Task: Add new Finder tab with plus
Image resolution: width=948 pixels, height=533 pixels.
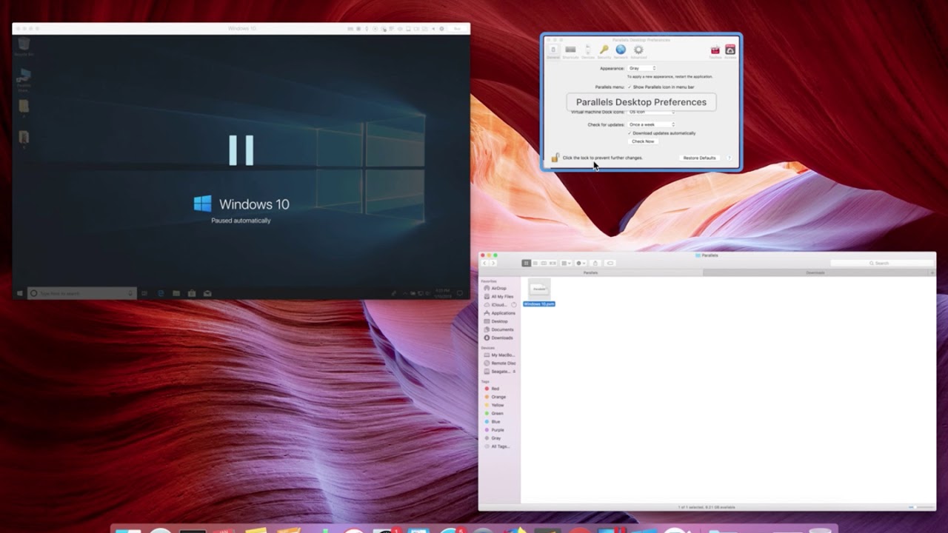Action: click(x=932, y=272)
